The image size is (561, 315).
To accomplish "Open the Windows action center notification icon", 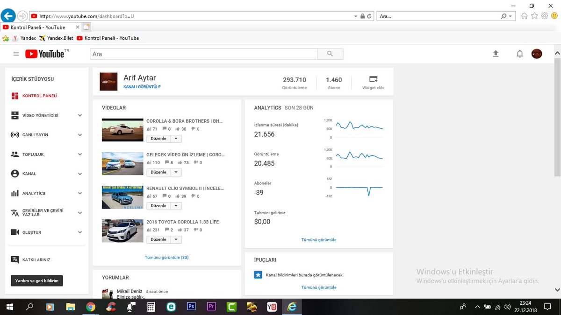I will point(547,307).
